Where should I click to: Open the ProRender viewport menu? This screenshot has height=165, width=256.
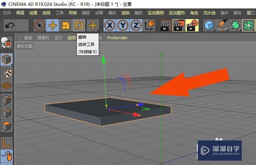pyautogui.click(x=117, y=38)
